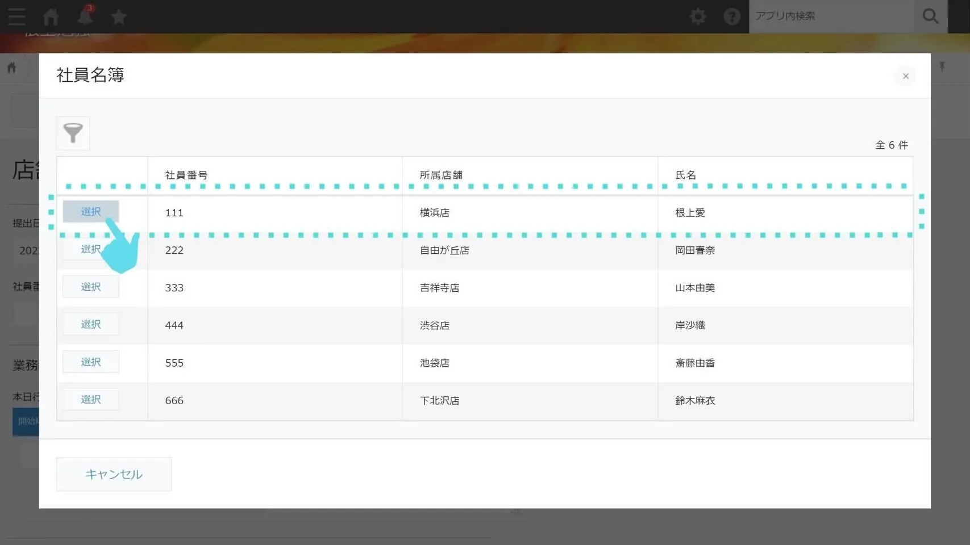This screenshot has height=545, width=970.
Task: Click the 社員名簿 dialog title
Action: [x=90, y=75]
